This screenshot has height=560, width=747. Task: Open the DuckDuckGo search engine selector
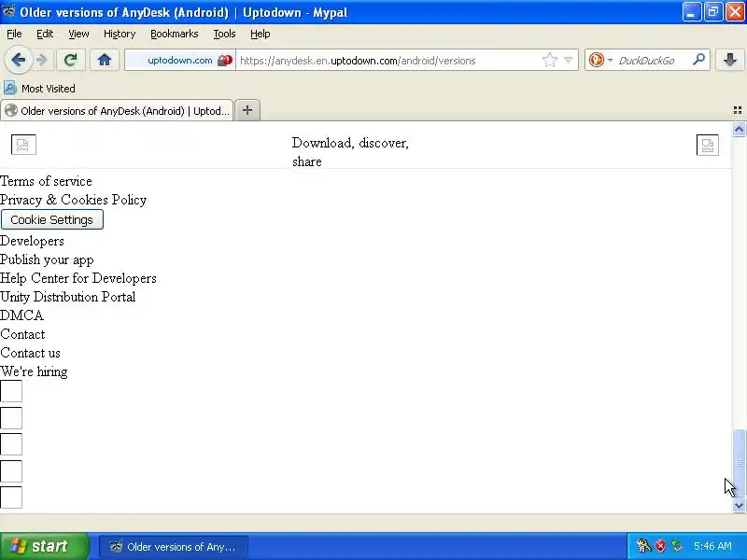pos(600,60)
